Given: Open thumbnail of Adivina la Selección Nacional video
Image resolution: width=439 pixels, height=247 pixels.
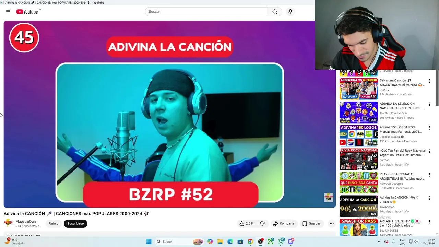Looking at the screenshot, I should [x=359, y=112].
